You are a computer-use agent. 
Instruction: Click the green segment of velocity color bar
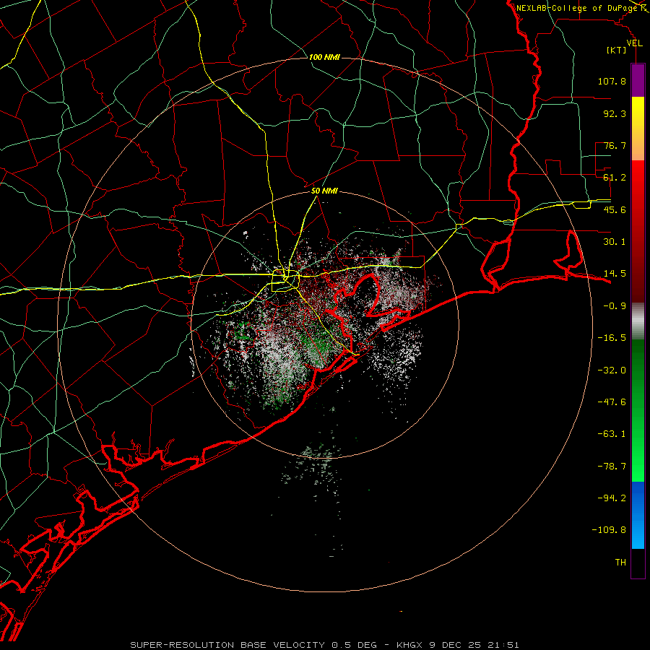(638, 411)
